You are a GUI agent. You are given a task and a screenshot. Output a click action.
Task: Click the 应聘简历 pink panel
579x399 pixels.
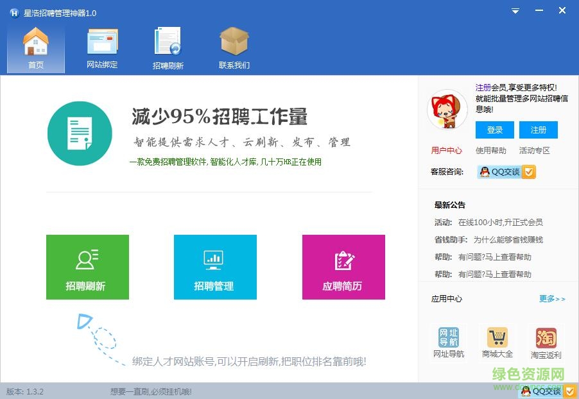[343, 267]
